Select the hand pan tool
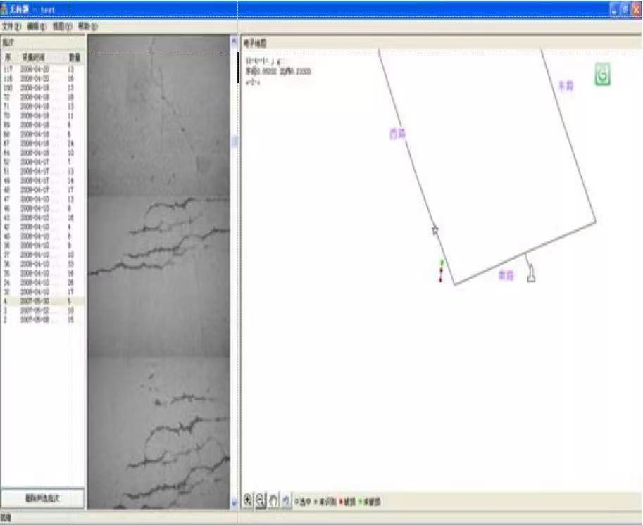The image size is (643, 525). (273, 500)
